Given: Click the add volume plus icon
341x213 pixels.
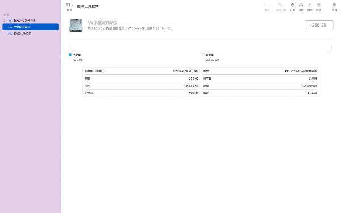Looking at the screenshot, I should (264, 5).
